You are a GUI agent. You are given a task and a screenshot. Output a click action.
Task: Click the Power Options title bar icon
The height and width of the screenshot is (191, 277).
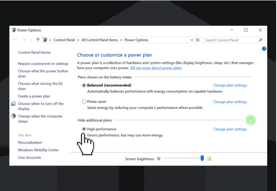tap(14, 30)
